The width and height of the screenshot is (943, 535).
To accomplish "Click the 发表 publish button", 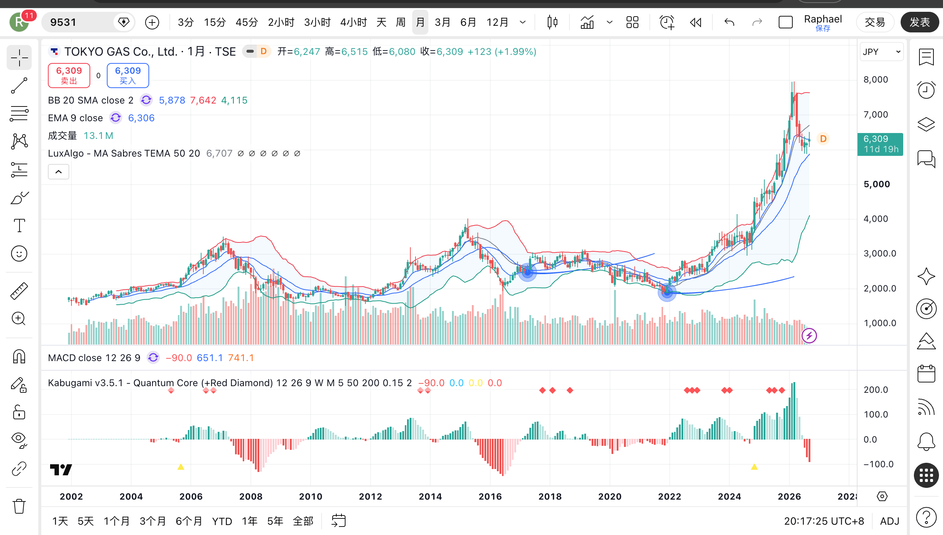I will click(919, 22).
